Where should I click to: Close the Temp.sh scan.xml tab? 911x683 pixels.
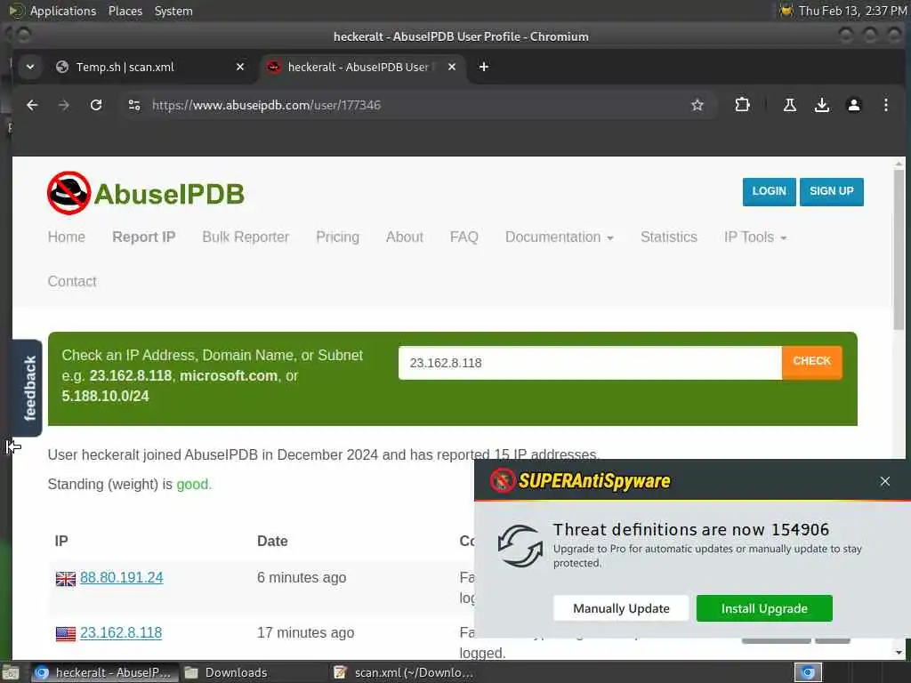tap(240, 67)
